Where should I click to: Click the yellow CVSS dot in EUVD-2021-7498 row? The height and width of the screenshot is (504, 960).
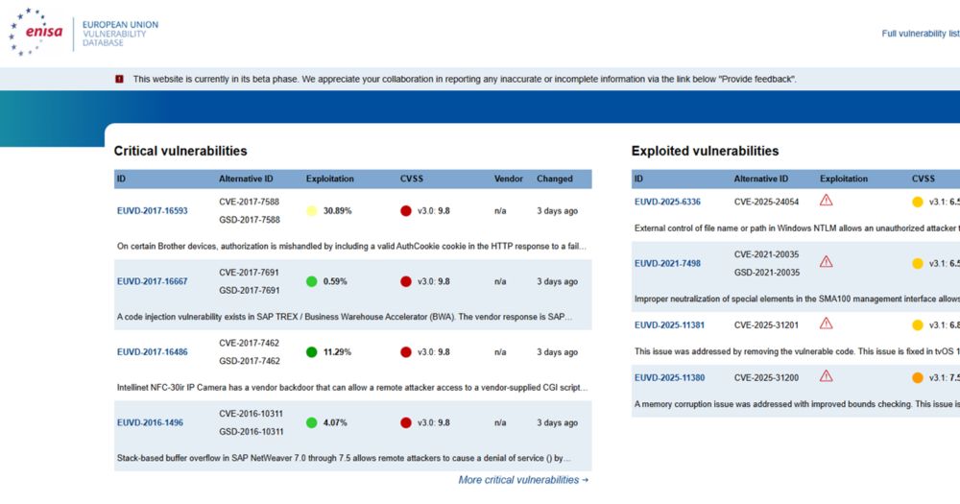[917, 263]
